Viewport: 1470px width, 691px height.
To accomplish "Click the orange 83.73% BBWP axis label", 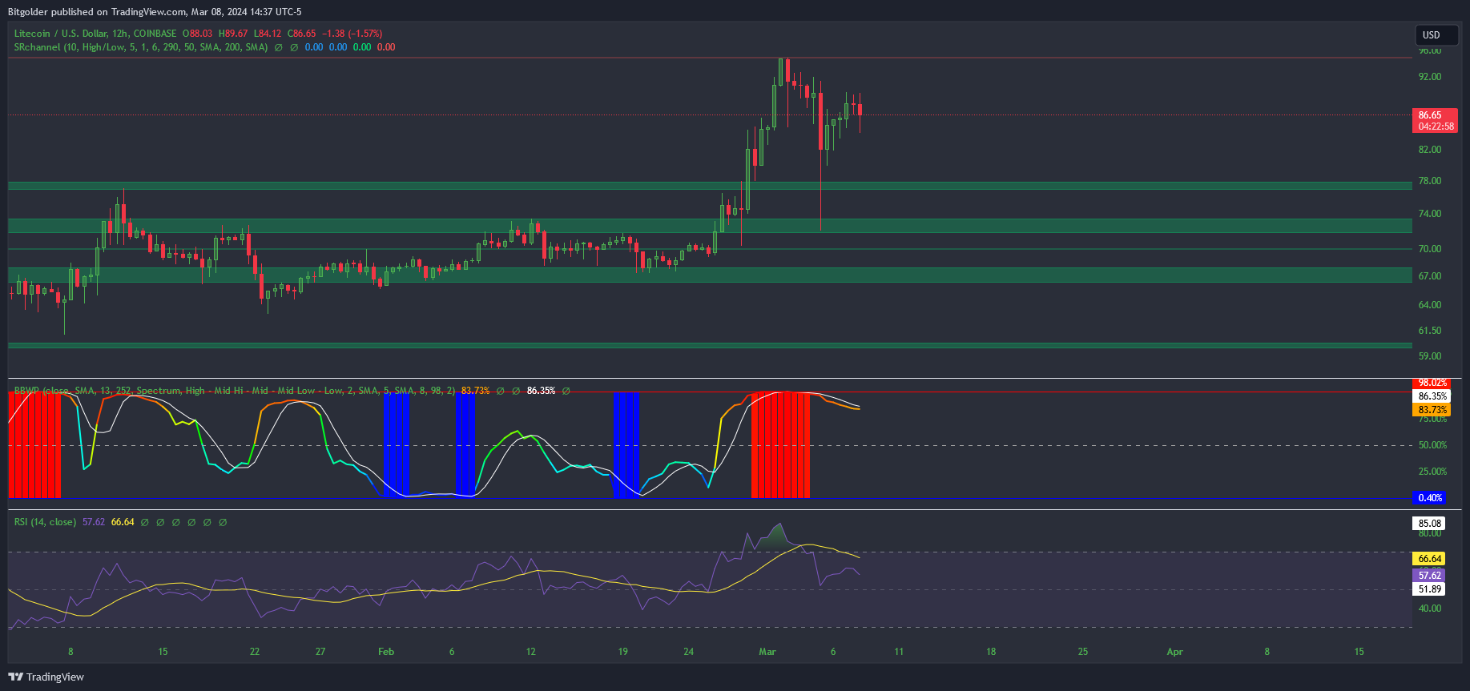I will click(1432, 410).
